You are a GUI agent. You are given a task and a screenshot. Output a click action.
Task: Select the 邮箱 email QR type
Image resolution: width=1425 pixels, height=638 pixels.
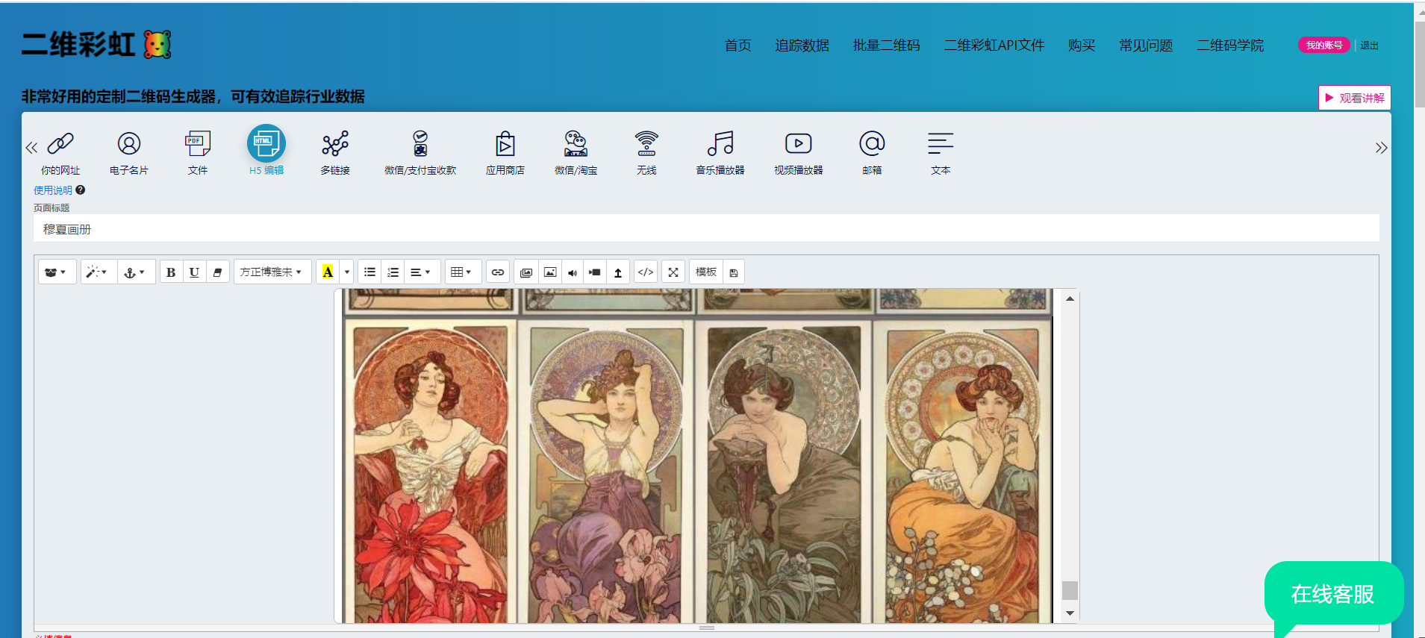[872, 154]
